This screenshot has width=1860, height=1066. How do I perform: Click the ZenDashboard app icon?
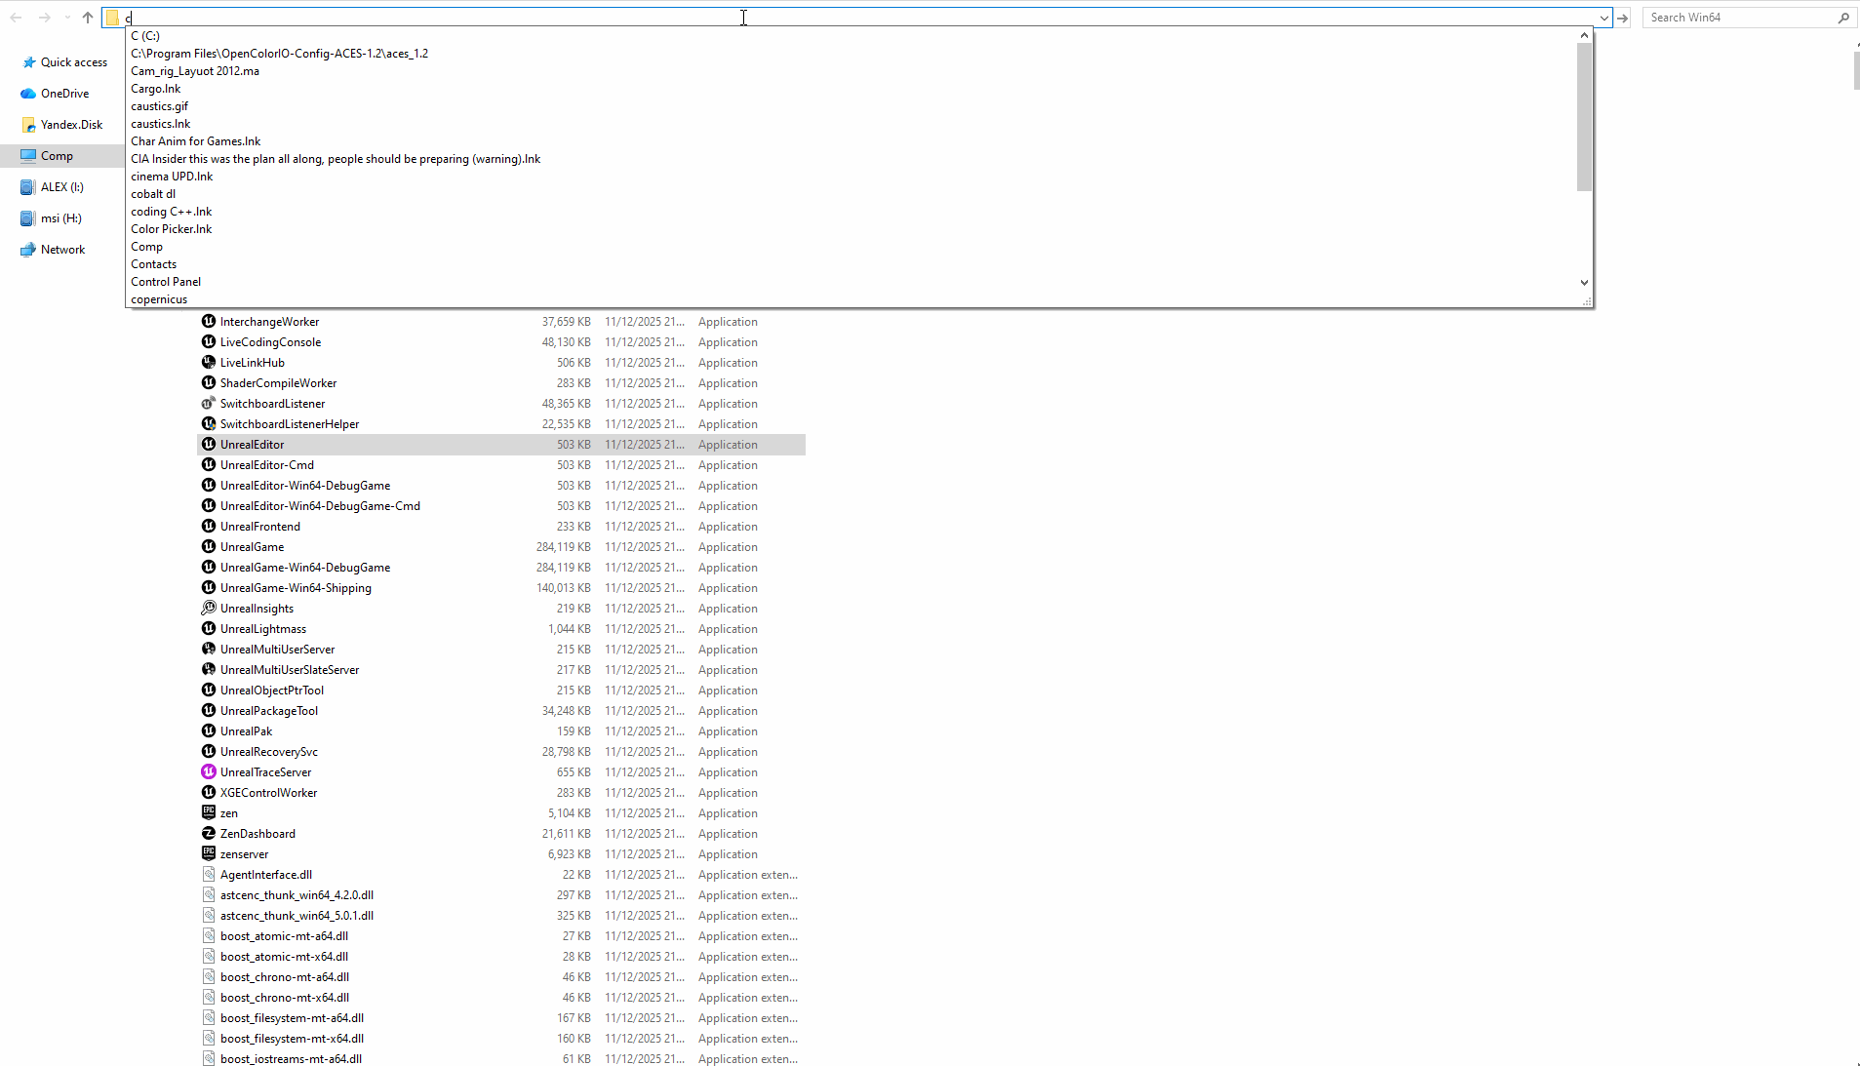tap(208, 834)
